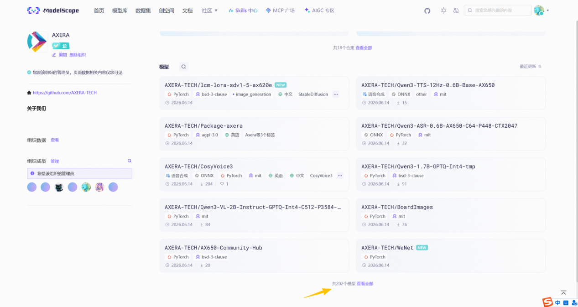This screenshot has width=578, height=307.
Task: Click image_generation tag on lcm-lora card
Action: tap(252, 94)
